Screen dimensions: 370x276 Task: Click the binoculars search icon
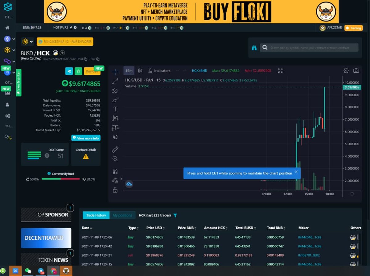click(x=254, y=48)
